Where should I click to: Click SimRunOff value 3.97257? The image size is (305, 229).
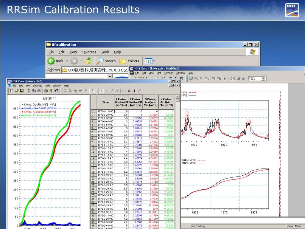coord(136,118)
